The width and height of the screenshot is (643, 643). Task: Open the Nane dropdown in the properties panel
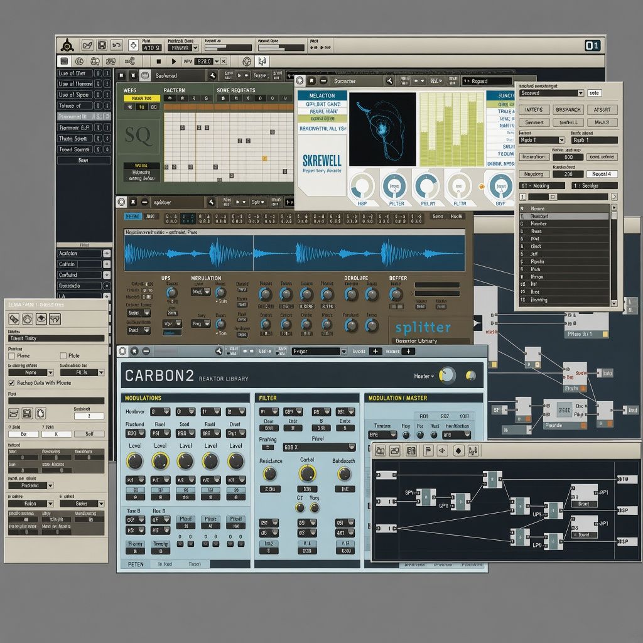pyautogui.click(x=31, y=372)
